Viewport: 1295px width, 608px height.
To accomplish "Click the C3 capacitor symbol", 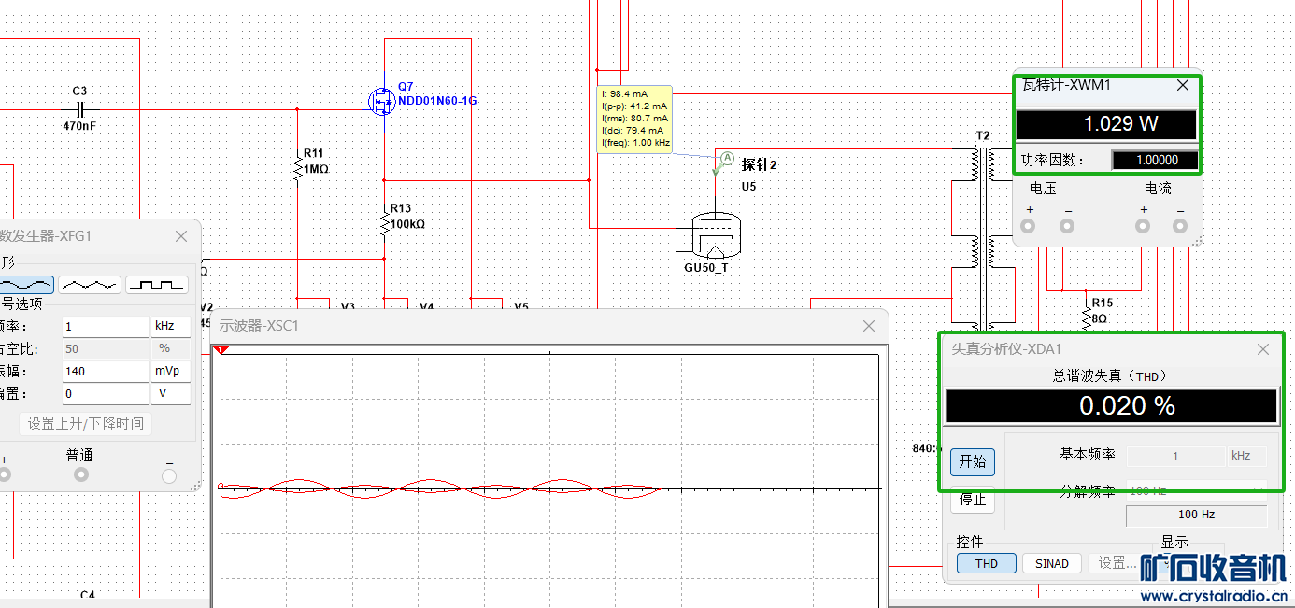I will click(79, 109).
